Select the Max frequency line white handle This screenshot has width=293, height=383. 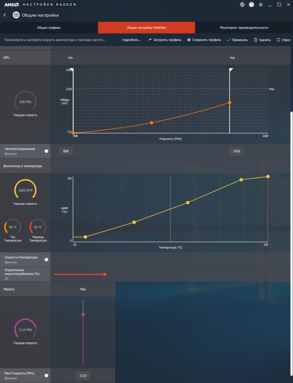pyautogui.click(x=231, y=70)
